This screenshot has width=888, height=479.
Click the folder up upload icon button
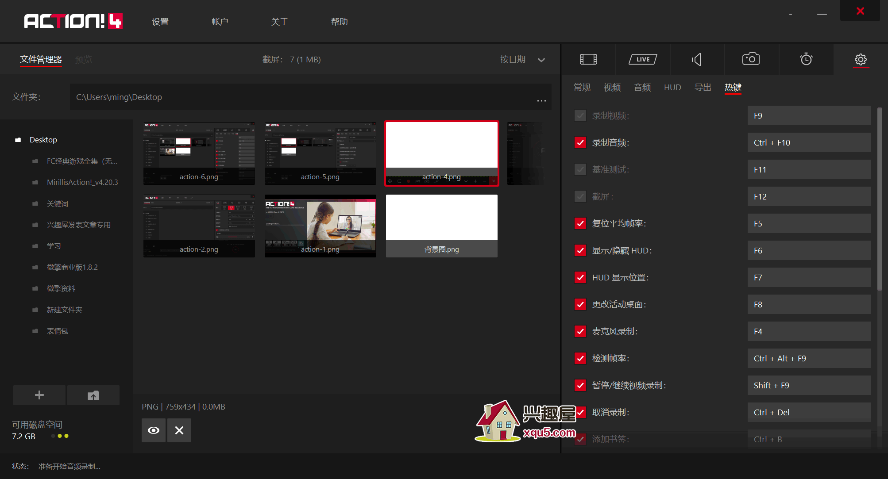pos(93,395)
